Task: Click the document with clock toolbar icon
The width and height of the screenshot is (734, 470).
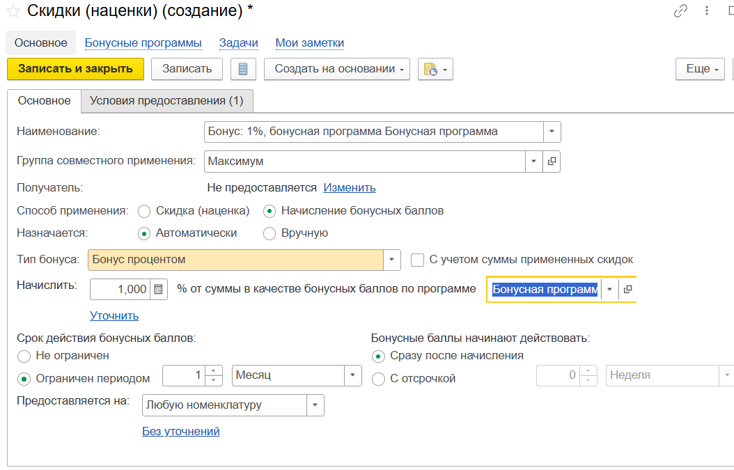Action: pos(430,69)
